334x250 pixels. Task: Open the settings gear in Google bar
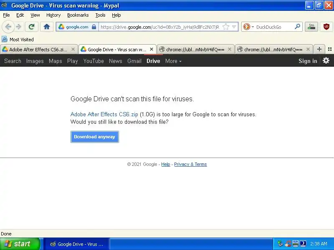click(x=326, y=61)
